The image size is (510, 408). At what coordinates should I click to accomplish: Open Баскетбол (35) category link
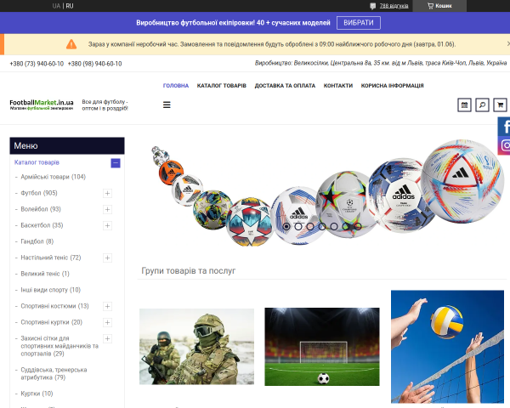tap(42, 225)
